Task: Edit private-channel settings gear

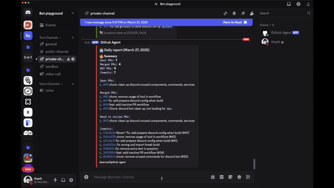Action: [x=73, y=59]
